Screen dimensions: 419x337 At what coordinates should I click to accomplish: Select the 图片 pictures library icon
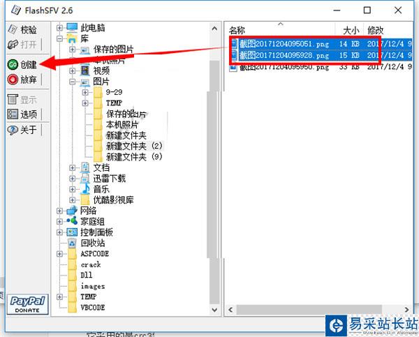pyautogui.click(x=85, y=82)
